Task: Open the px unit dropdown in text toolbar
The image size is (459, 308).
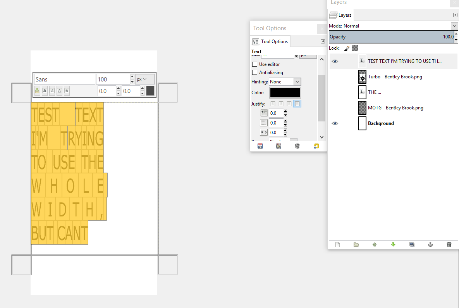Action: point(144,79)
